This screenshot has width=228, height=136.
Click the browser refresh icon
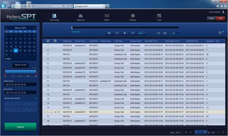click(68, 6)
